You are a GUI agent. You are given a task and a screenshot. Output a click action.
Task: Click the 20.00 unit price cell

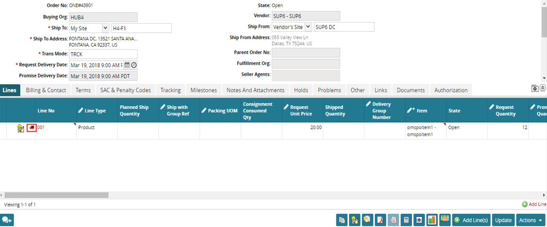(x=303, y=131)
